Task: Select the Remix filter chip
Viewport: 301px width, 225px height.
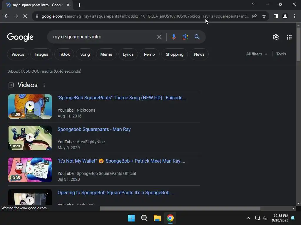Action: 150,54
